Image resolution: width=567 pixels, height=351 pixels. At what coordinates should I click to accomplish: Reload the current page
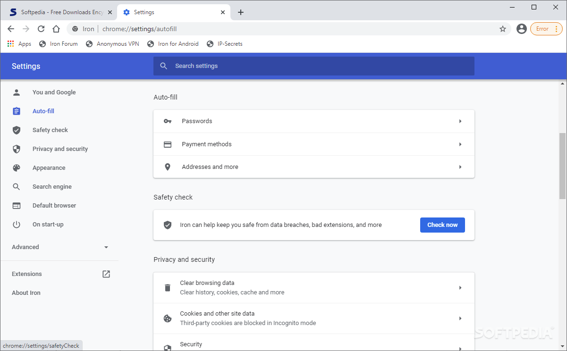(x=41, y=29)
